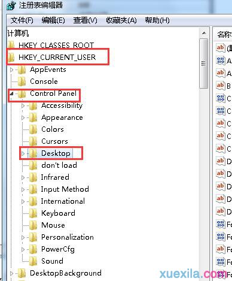This screenshot has width=232, height=281.
Task: Open the 查看(V) menu
Action: 85,20
